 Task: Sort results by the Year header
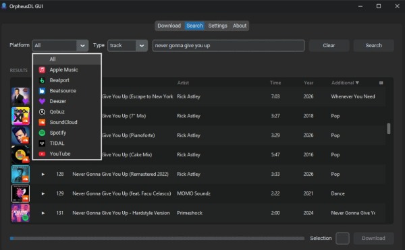[x=308, y=83]
